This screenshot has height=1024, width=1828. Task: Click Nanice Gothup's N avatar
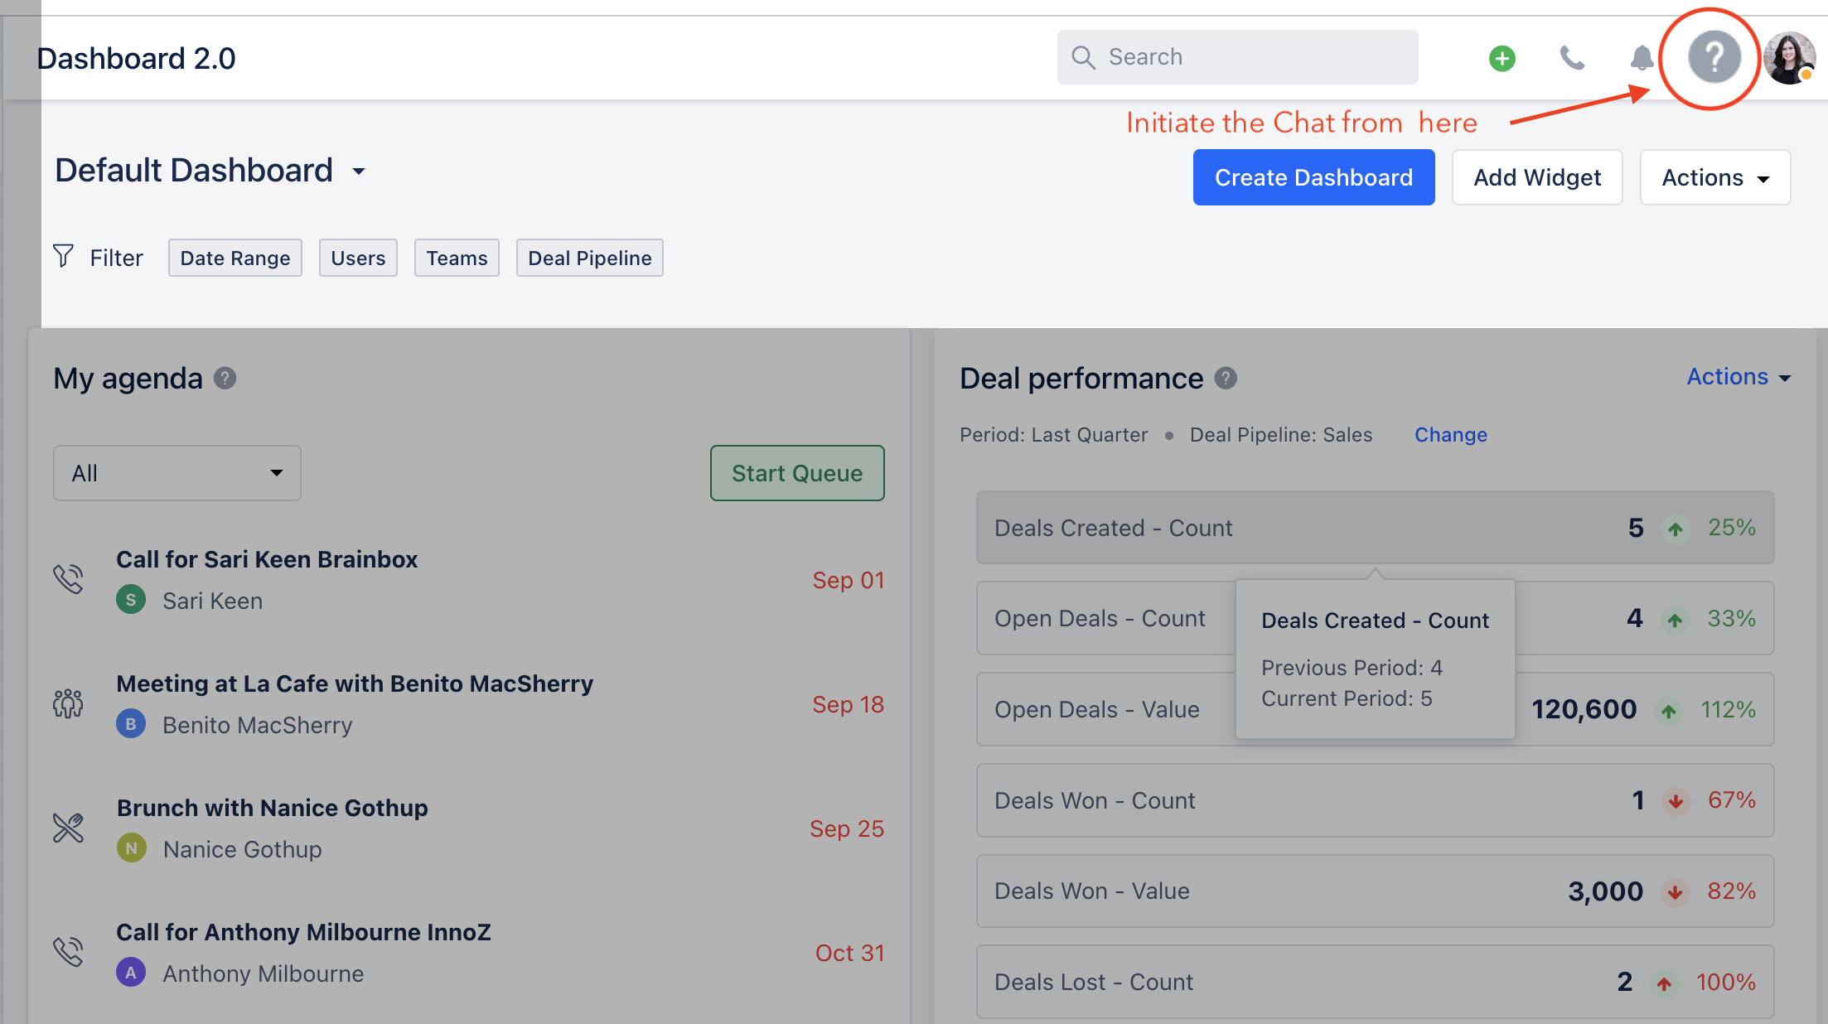(132, 848)
